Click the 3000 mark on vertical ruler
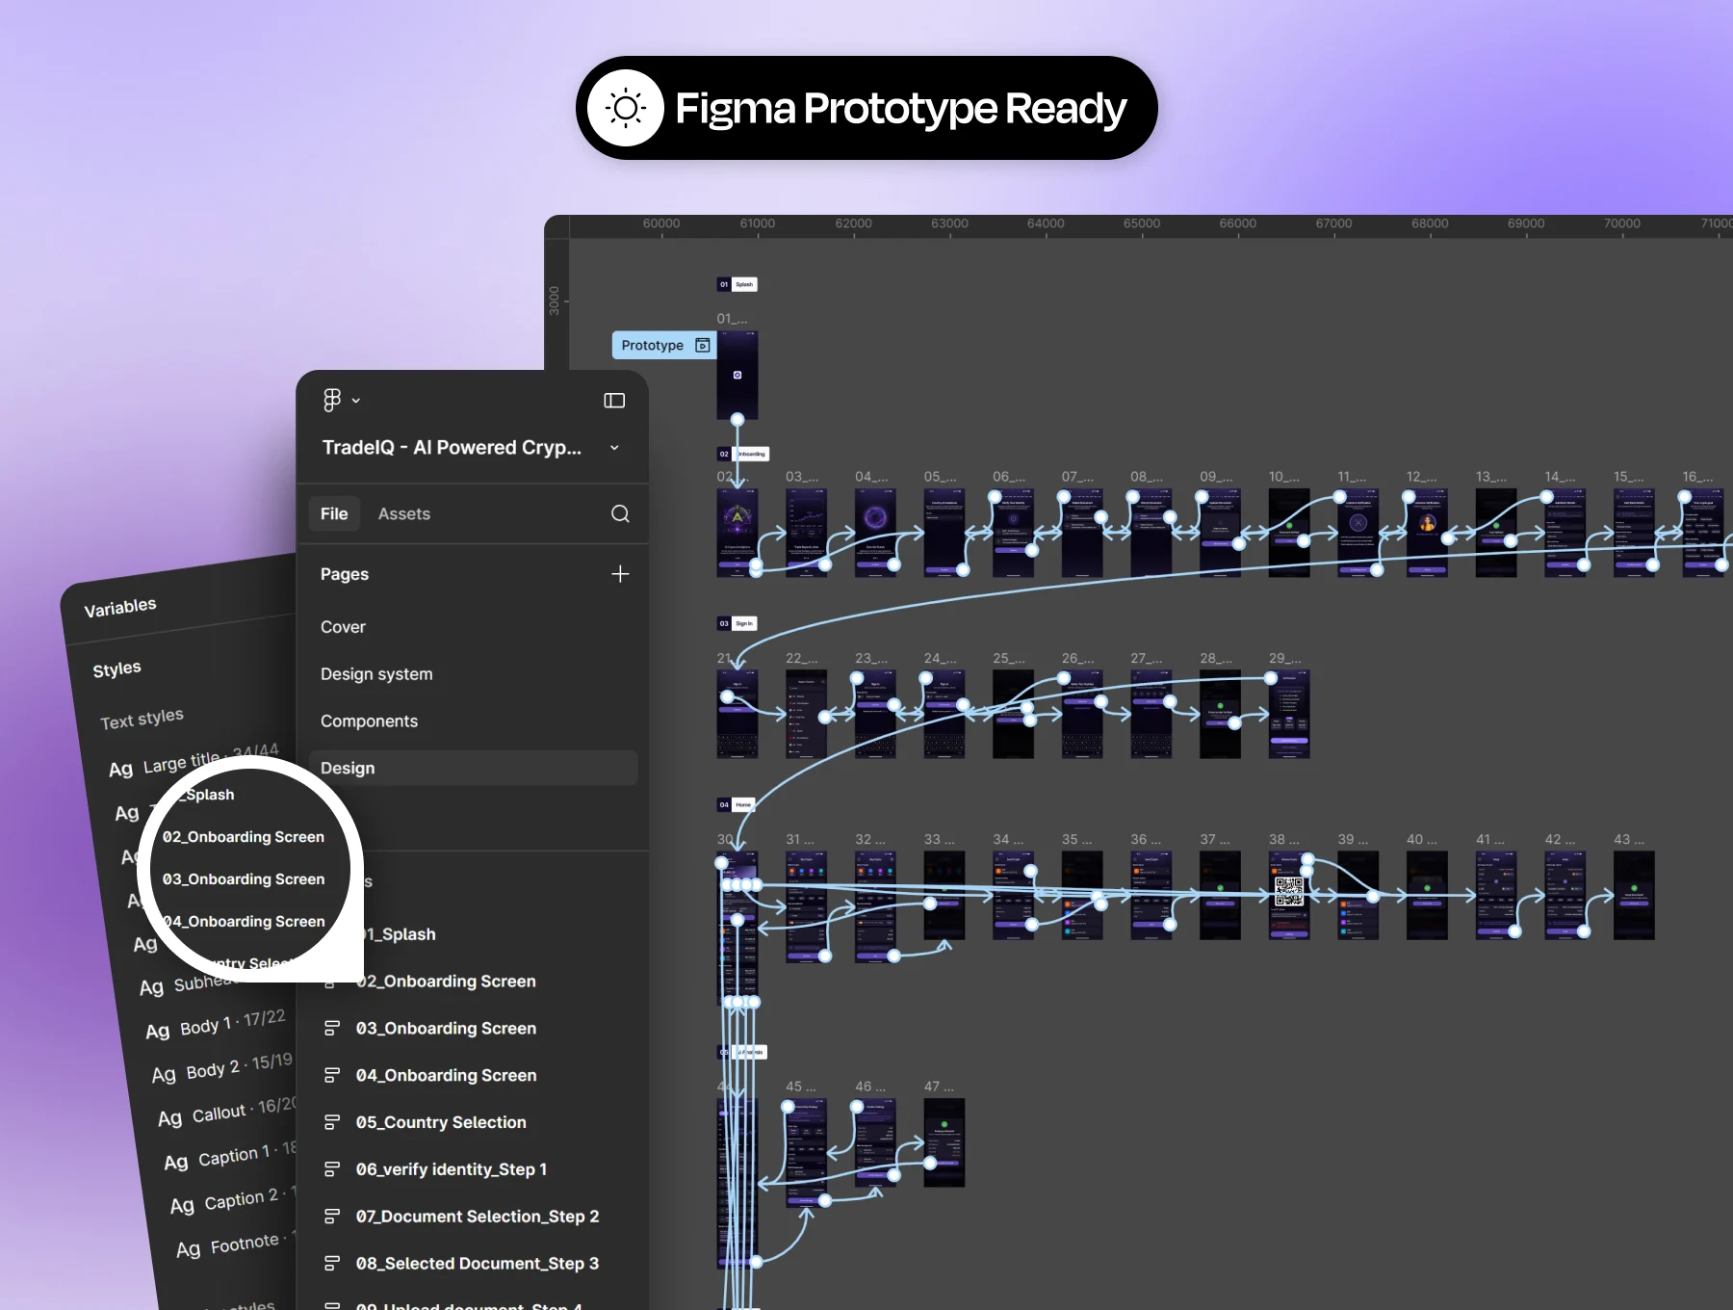 pyautogui.click(x=555, y=301)
